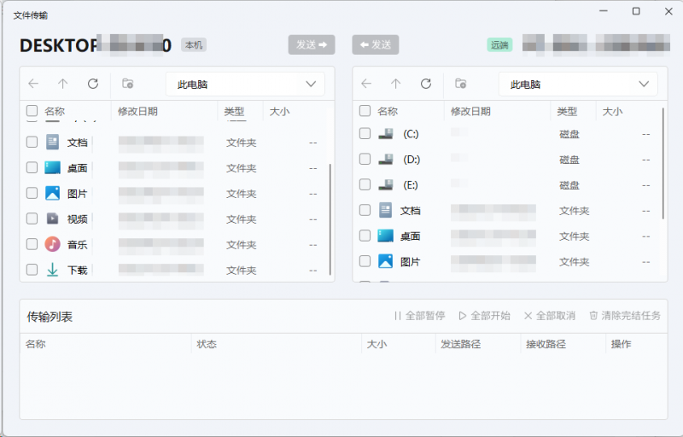This screenshot has width=683, height=437.
Task: Check the remote (E:) row checkbox
Action: tap(365, 184)
